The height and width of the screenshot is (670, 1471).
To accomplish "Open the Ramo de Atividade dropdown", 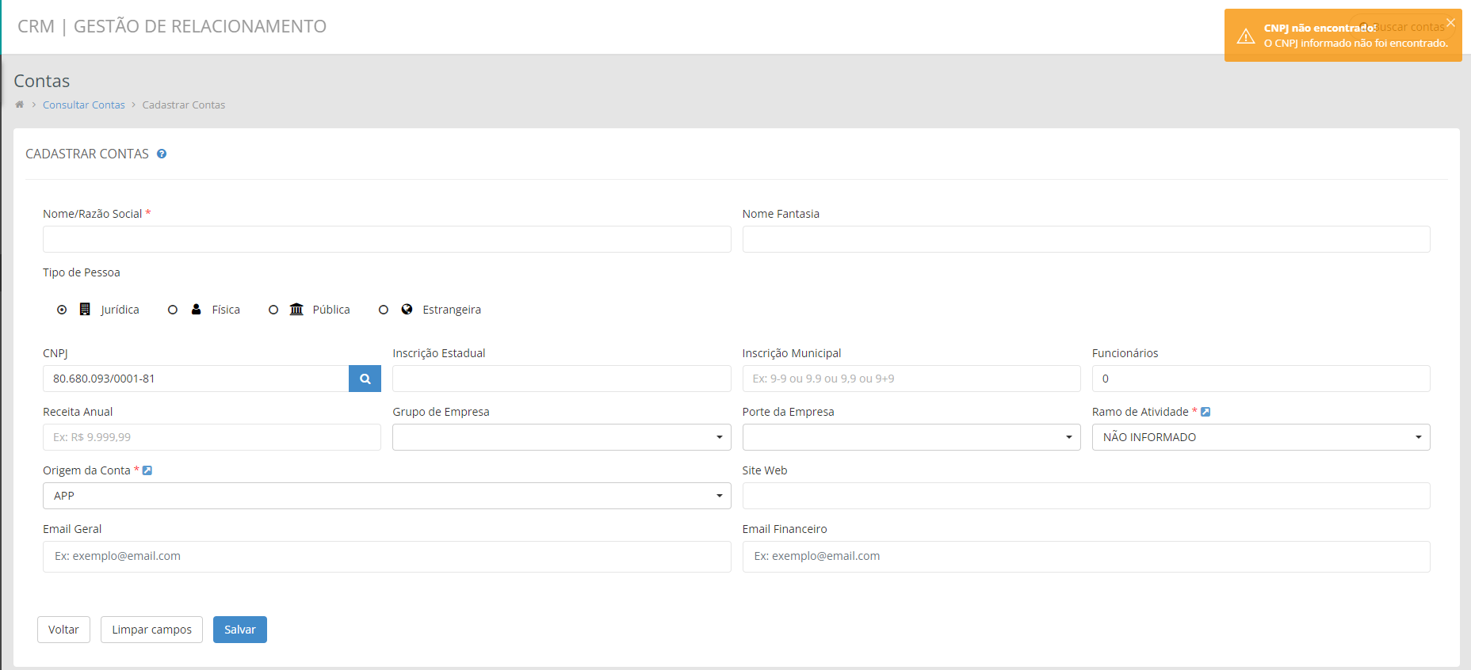I will click(x=1260, y=437).
